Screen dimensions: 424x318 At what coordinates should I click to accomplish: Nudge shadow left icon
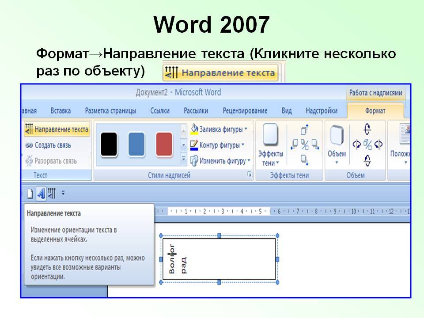click(294, 144)
